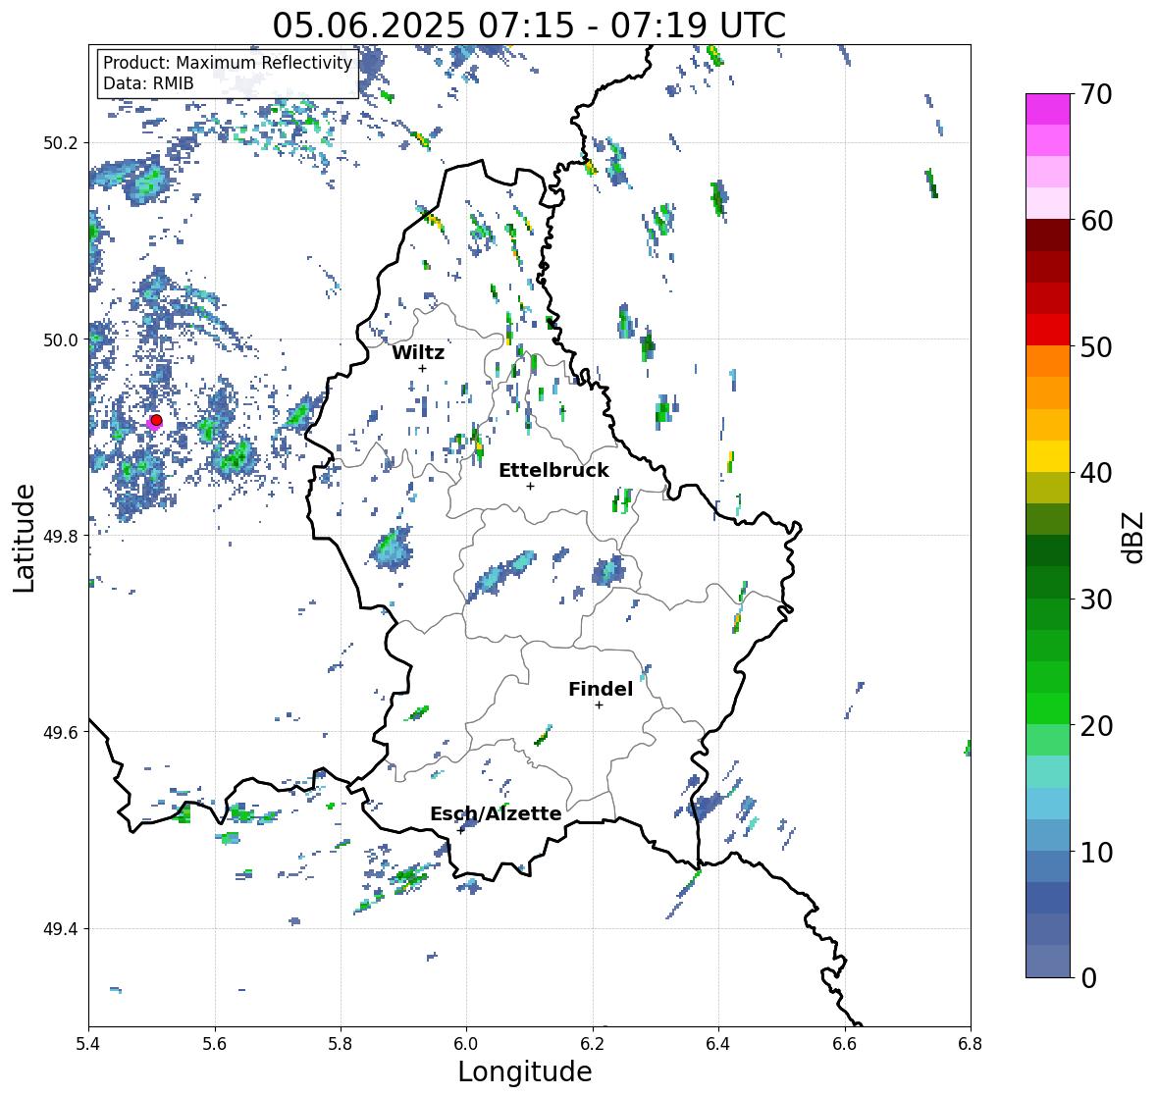Click longitude tick label 6.4
The height and width of the screenshot is (1096, 1157).
click(x=718, y=1044)
